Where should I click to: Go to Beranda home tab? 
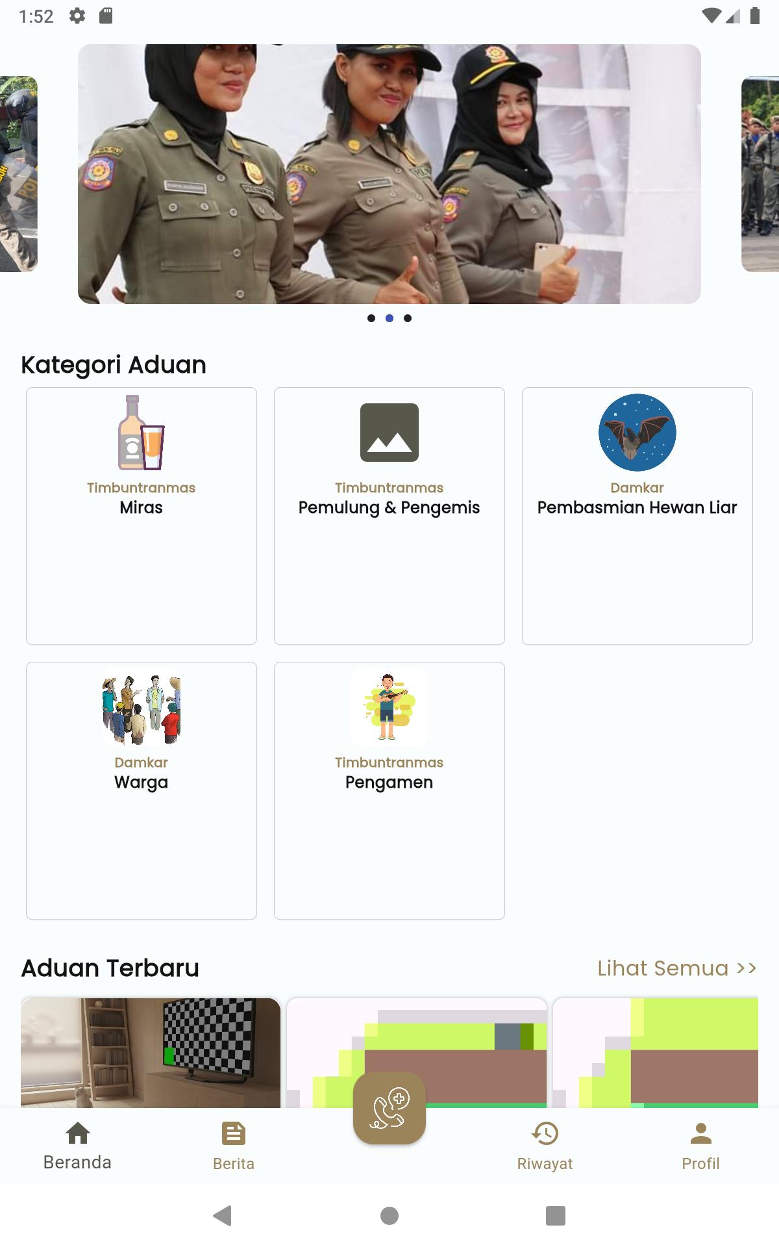pyautogui.click(x=78, y=1146)
